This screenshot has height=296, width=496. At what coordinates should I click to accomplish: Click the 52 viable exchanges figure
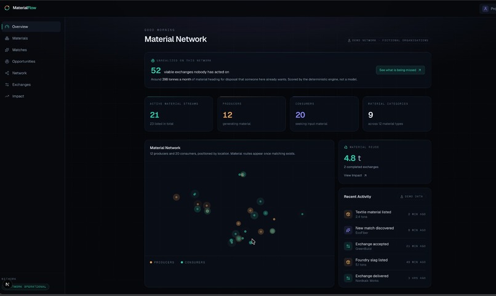click(156, 71)
